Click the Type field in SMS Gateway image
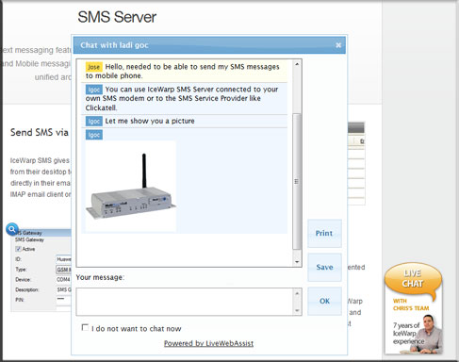Viewport: 459px width, 362px height. point(63,270)
